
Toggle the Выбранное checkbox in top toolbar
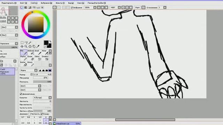(72, 8)
